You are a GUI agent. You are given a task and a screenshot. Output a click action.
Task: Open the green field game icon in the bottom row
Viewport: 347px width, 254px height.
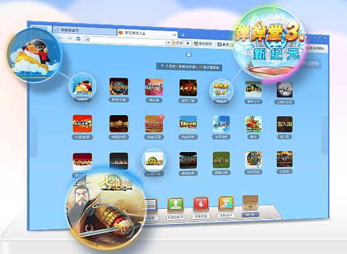[221, 160]
